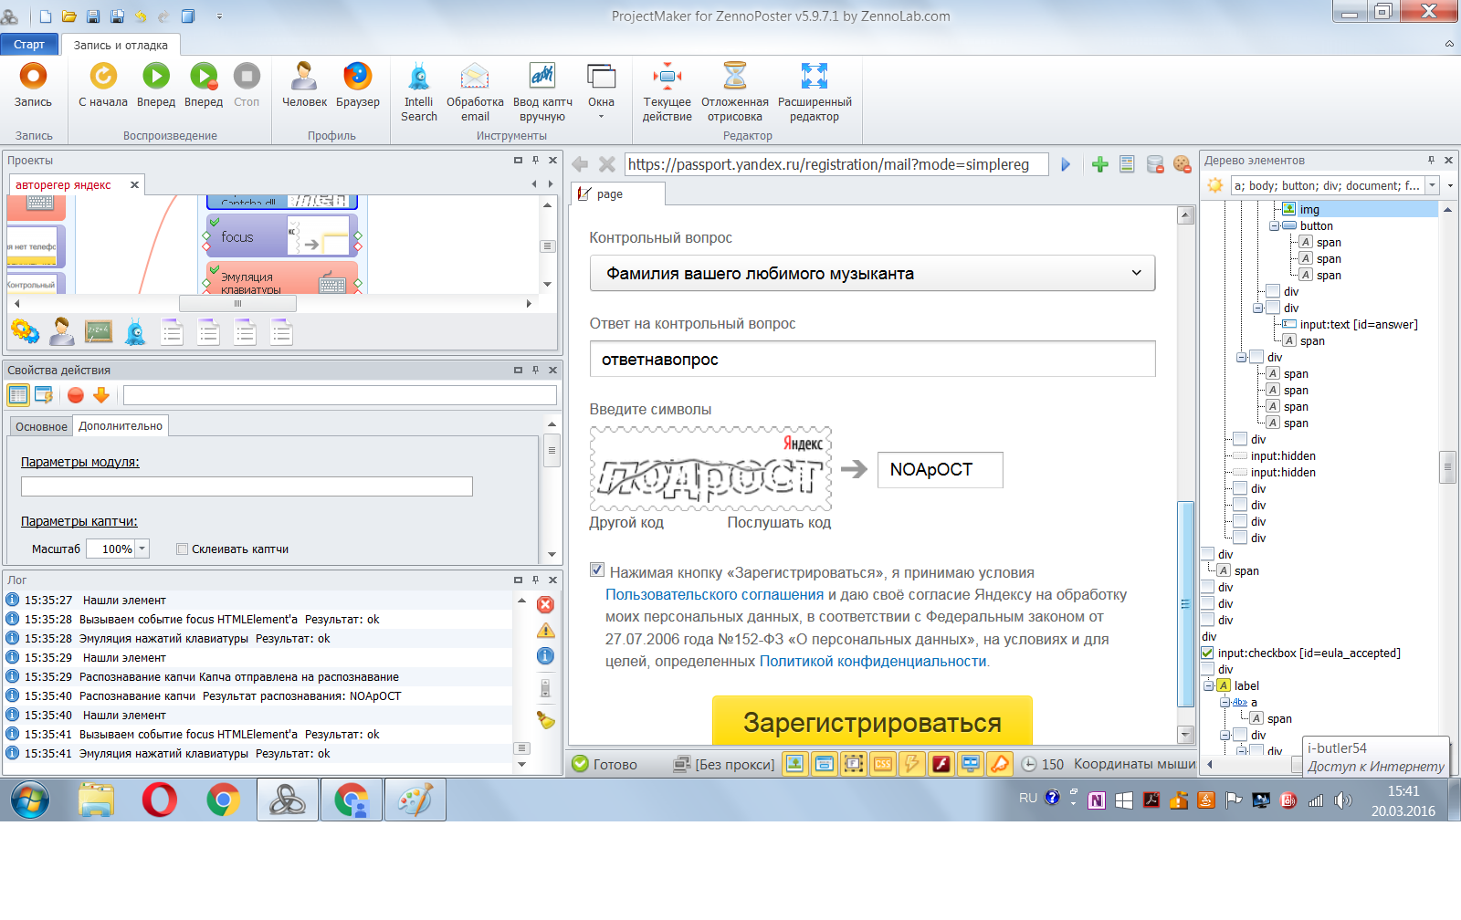Open the Расширенный редактор
The image size is (1461, 920).
point(815,91)
